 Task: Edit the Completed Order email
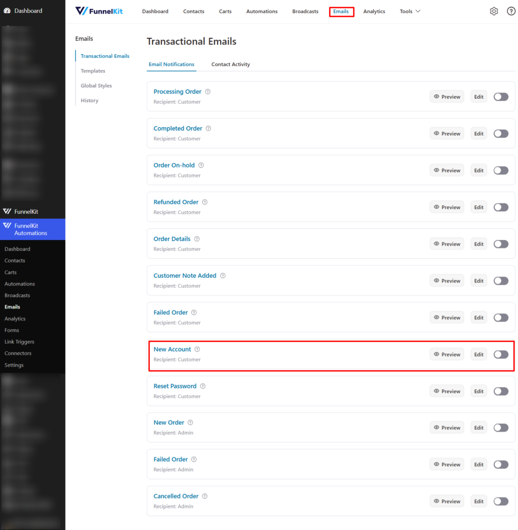pyautogui.click(x=479, y=134)
